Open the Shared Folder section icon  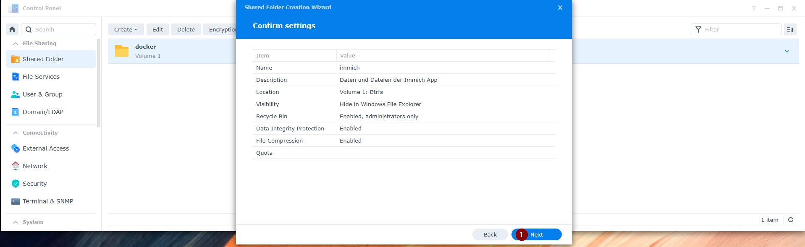16,59
